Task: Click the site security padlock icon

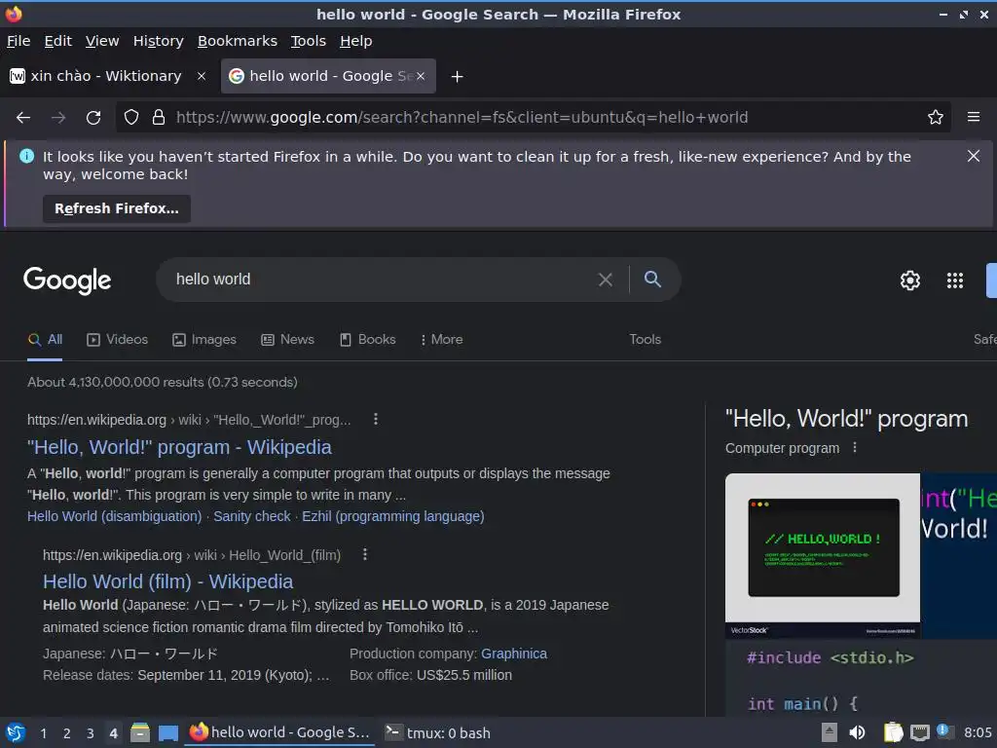Action: (159, 117)
